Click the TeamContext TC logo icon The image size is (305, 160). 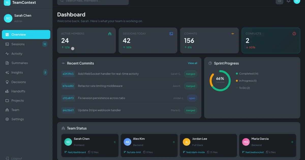7,3
